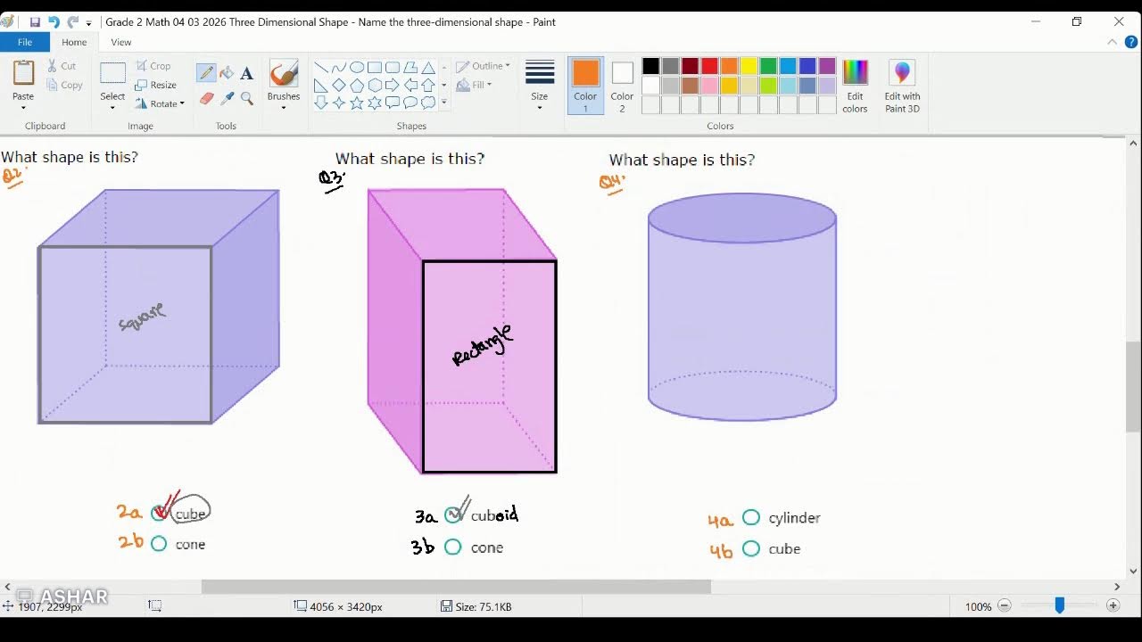The width and height of the screenshot is (1142, 642).
Task: Click the radio button beside 2b cone
Action: coord(159,543)
